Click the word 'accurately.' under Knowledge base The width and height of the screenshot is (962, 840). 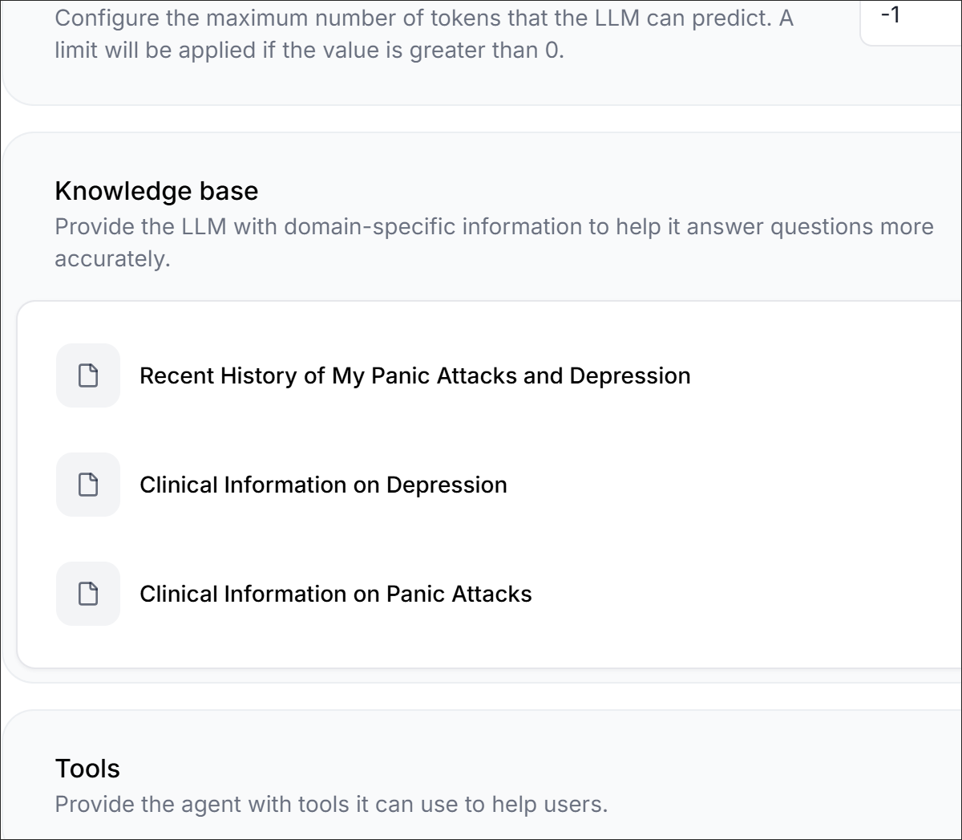[x=112, y=259]
